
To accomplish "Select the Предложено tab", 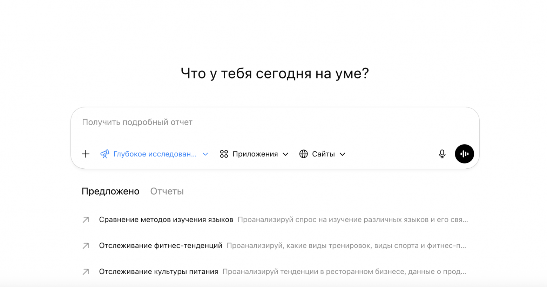I will tap(110, 191).
